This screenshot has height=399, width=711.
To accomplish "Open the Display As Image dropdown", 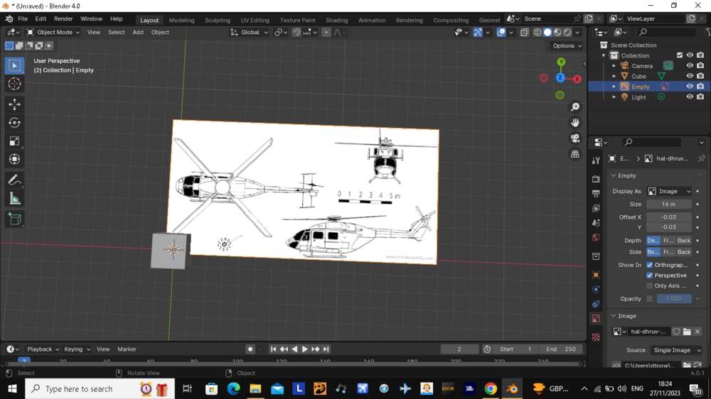I will pos(669,191).
